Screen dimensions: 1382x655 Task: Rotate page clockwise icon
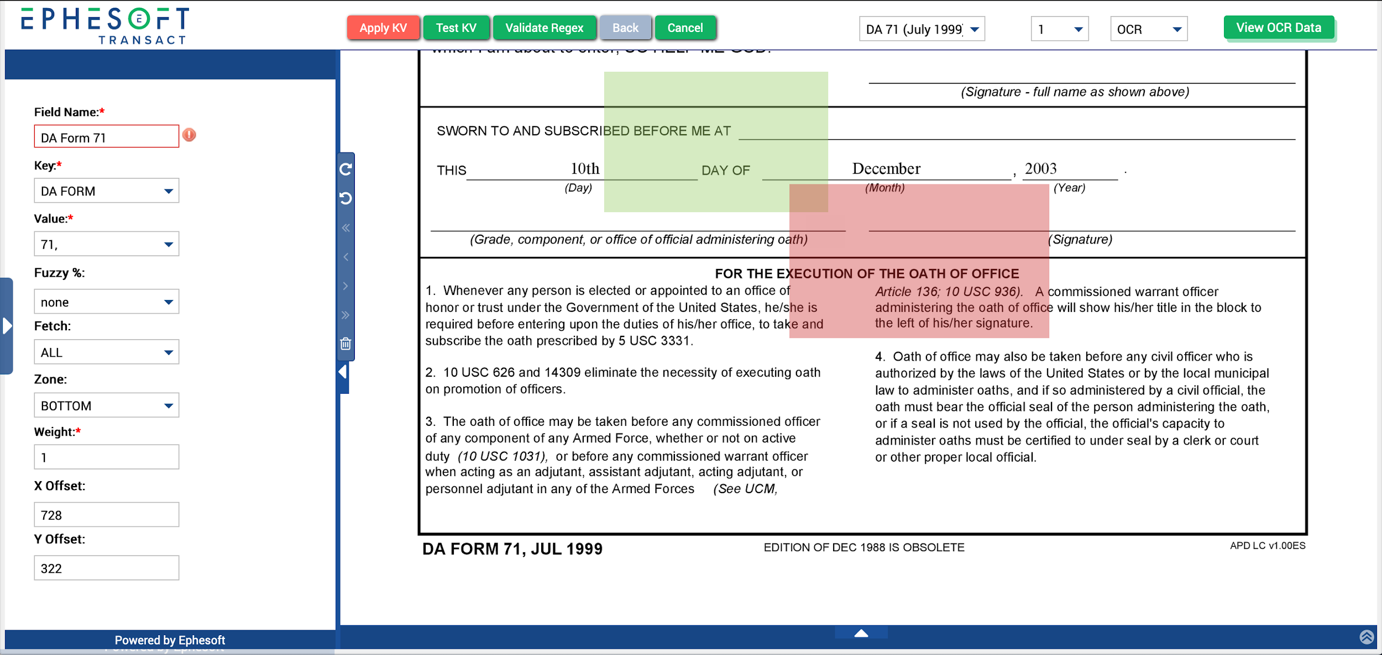[345, 169]
